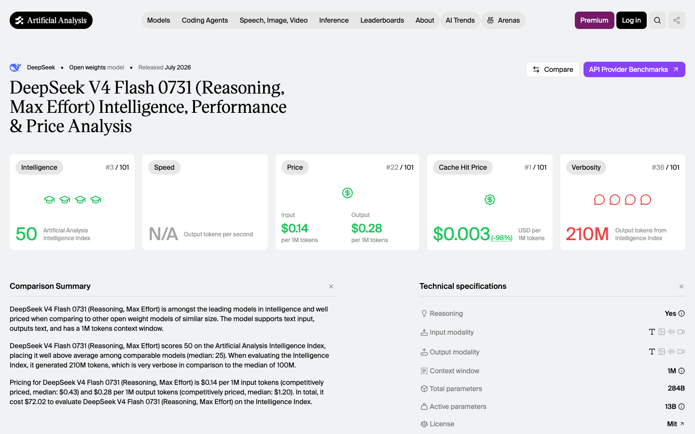Image resolution: width=695 pixels, height=434 pixels.
Task: Click the Compare button
Action: 553,69
